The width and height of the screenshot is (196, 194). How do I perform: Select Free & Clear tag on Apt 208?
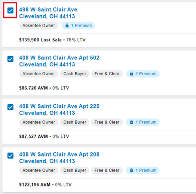(107, 170)
